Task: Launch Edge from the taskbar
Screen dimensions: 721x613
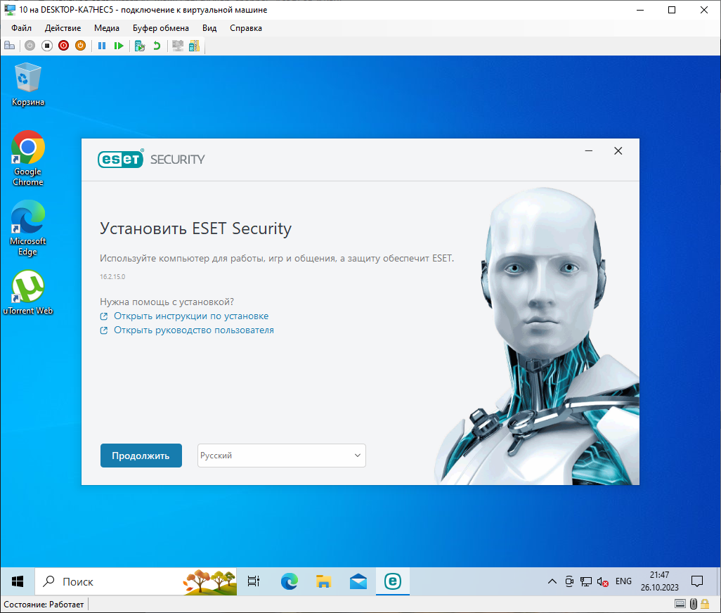Action: click(290, 581)
